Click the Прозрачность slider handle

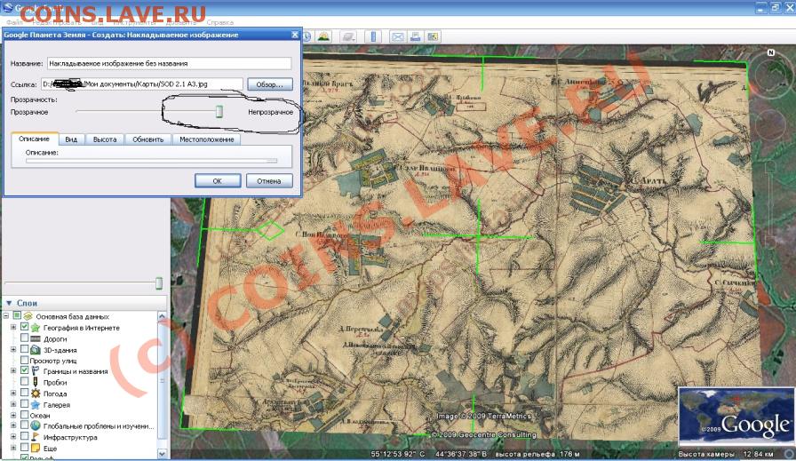tap(219, 111)
